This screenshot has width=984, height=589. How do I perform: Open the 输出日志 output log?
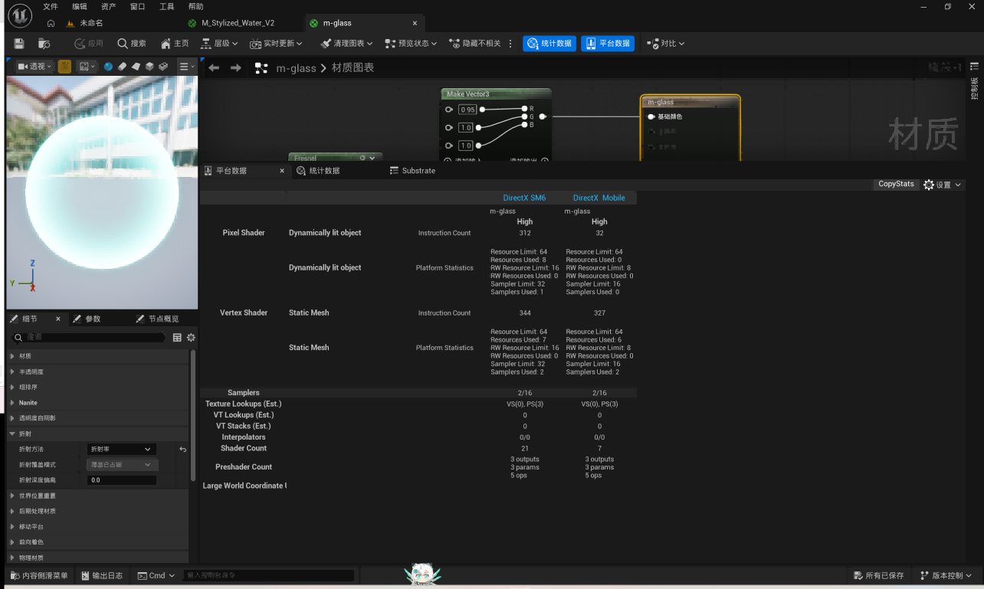pos(100,575)
